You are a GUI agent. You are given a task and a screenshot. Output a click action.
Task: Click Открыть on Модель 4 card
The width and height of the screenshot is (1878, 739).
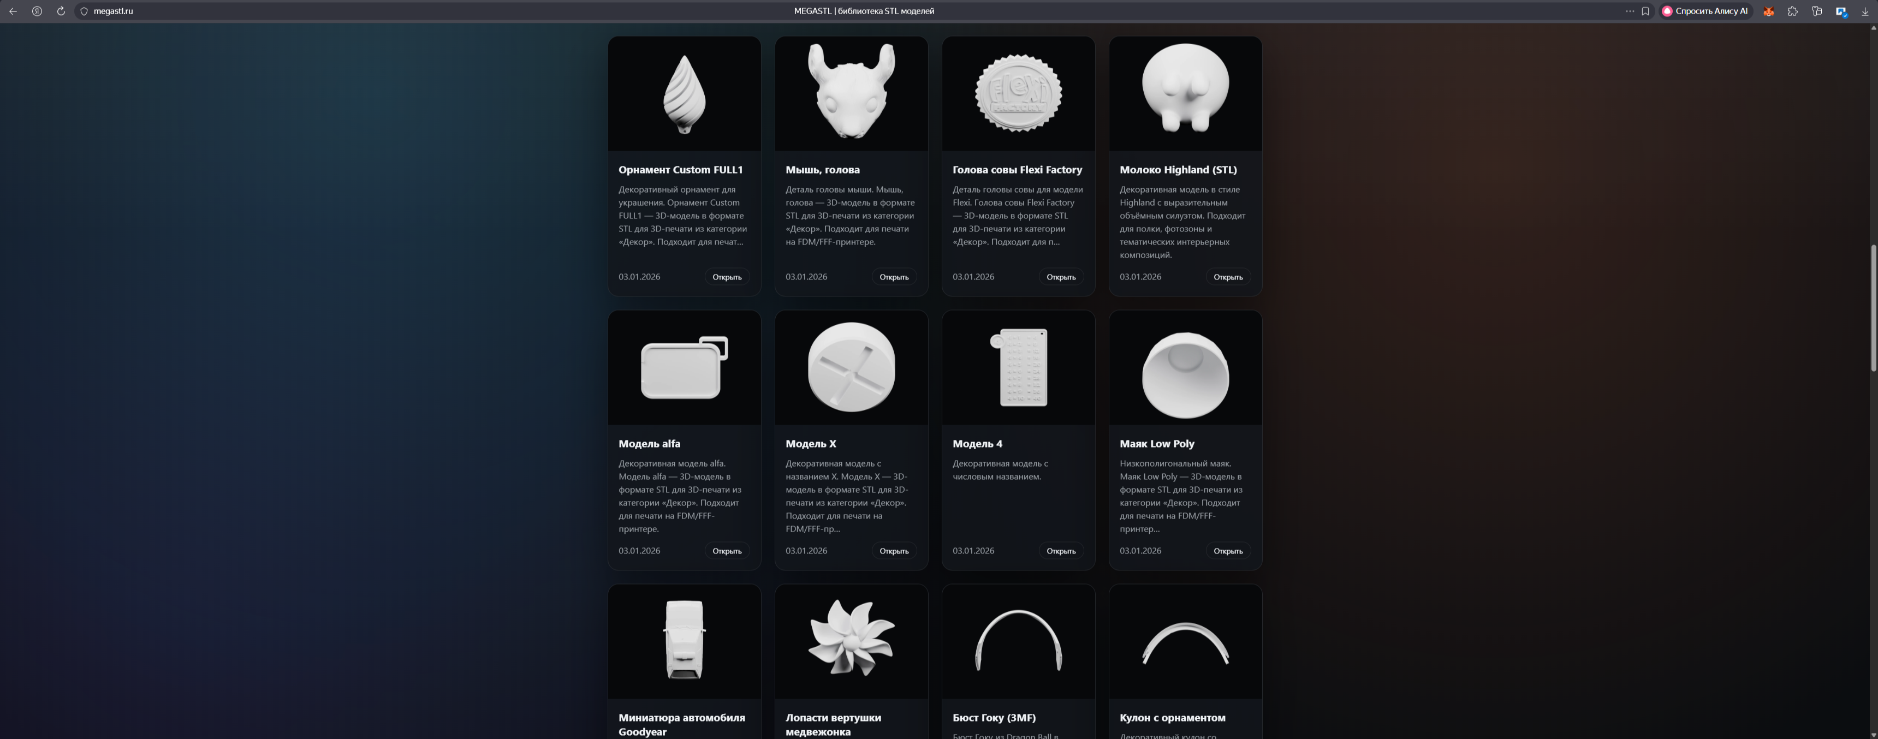[1061, 551]
